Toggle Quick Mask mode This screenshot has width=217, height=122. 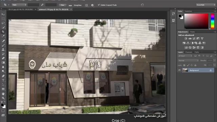[x=3, y=111]
